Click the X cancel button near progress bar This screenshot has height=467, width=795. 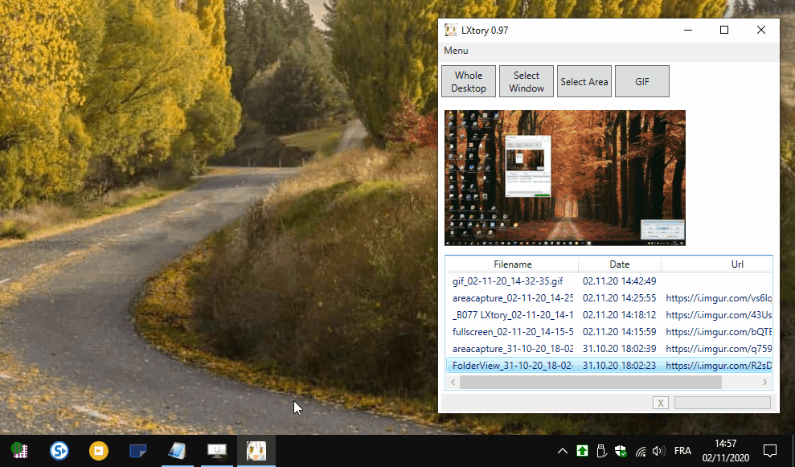coord(660,404)
